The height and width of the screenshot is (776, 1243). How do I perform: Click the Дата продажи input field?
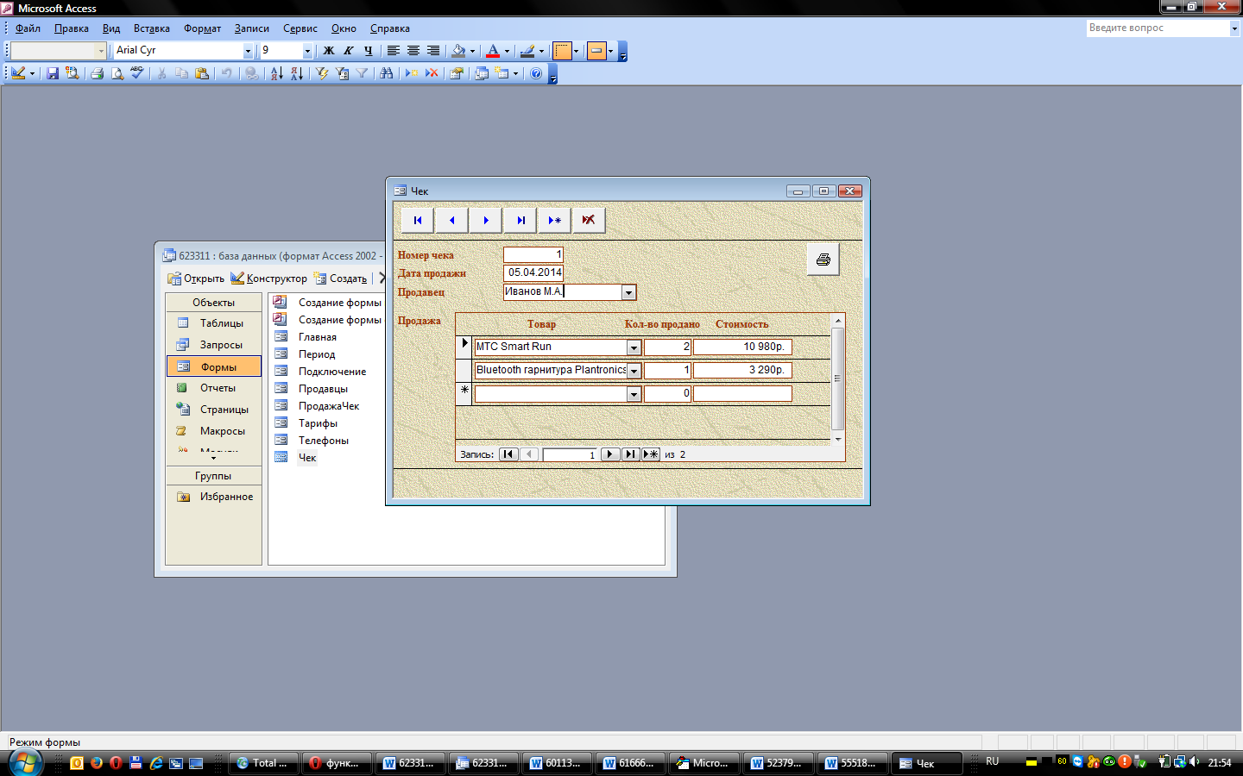click(533, 272)
